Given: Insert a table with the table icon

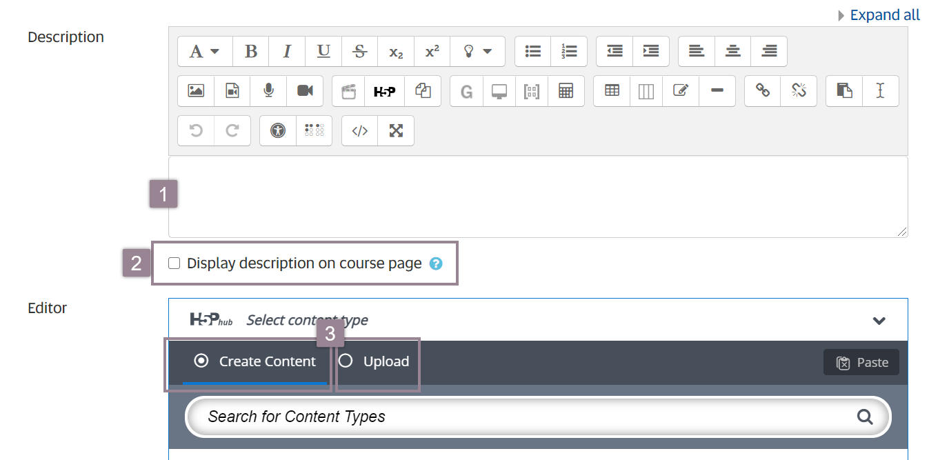Looking at the screenshot, I should point(612,91).
